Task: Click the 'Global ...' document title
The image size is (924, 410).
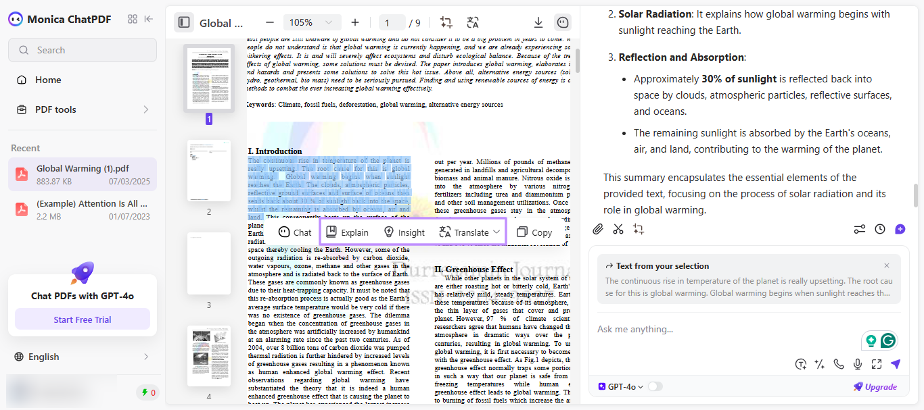Action: pyautogui.click(x=221, y=23)
